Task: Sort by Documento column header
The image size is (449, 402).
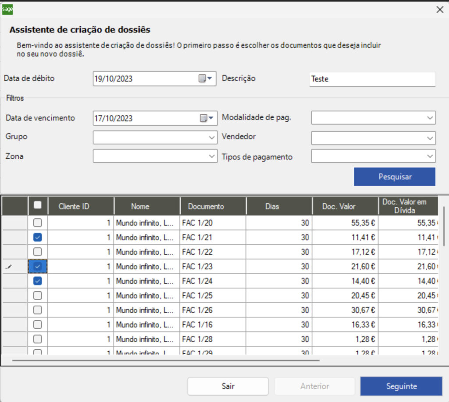Action: tap(213, 206)
